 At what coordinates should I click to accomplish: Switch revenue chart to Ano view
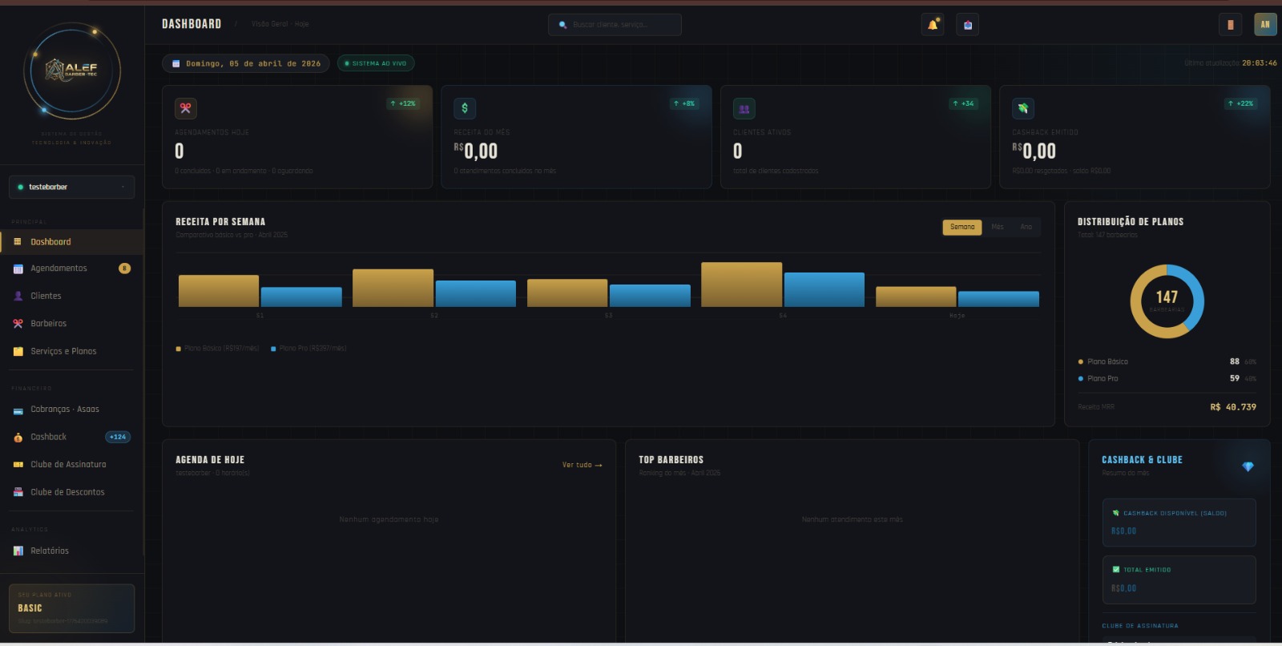point(1026,227)
